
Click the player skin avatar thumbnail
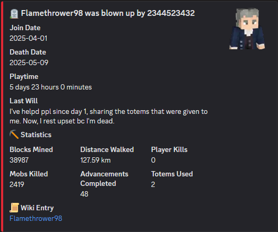point(247,29)
